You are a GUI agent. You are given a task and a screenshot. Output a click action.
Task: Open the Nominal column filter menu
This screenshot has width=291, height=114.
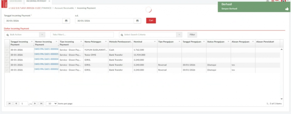(x=154, y=42)
